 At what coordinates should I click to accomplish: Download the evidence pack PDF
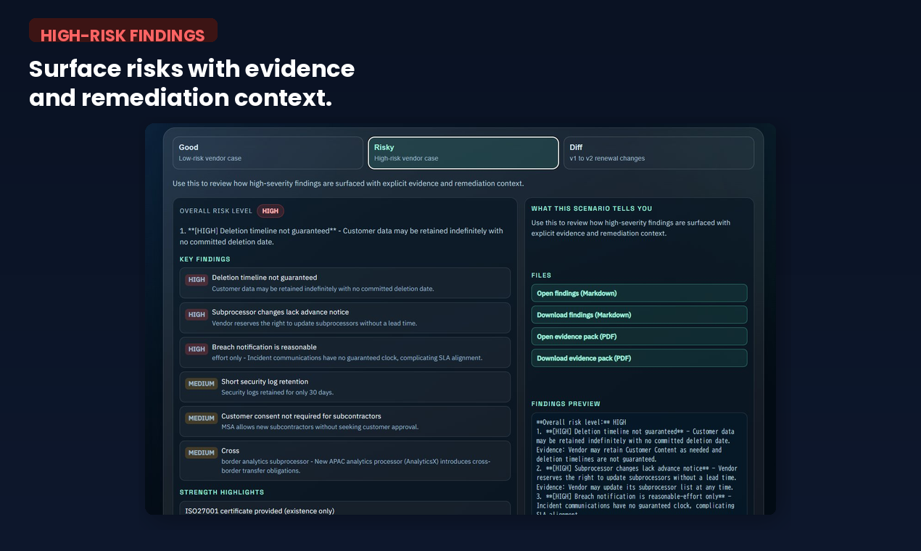[639, 357]
